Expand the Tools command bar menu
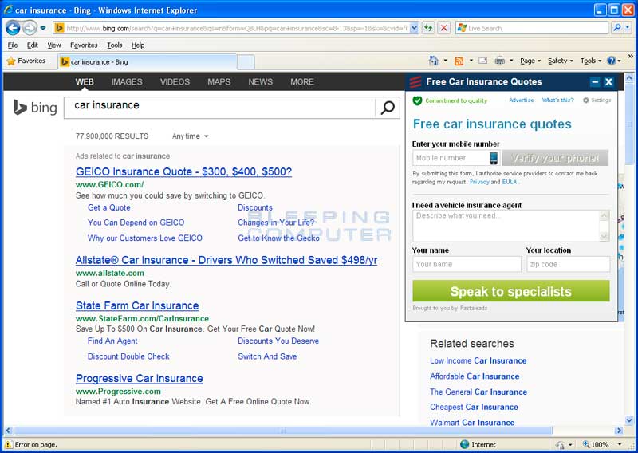This screenshot has height=453, width=638. click(x=590, y=61)
